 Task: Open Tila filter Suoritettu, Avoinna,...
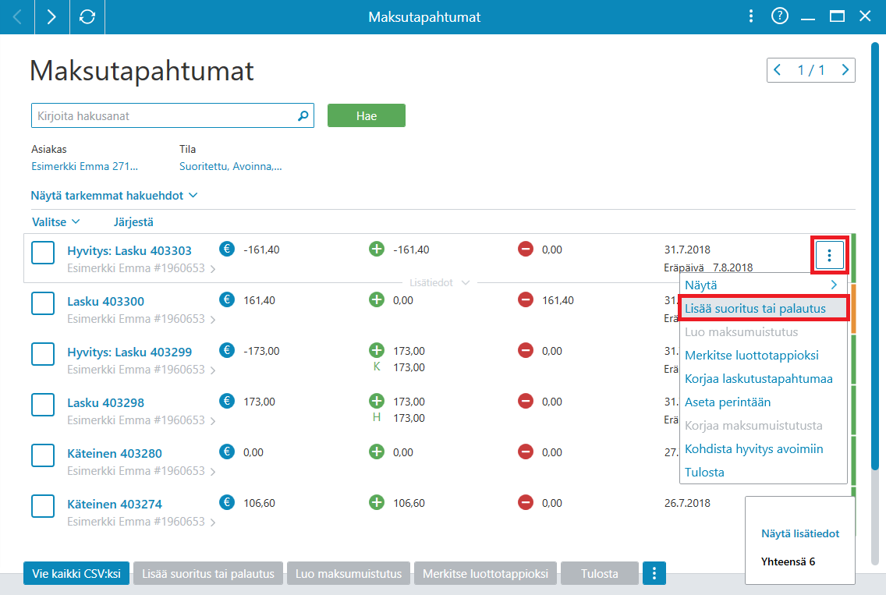[x=231, y=166]
